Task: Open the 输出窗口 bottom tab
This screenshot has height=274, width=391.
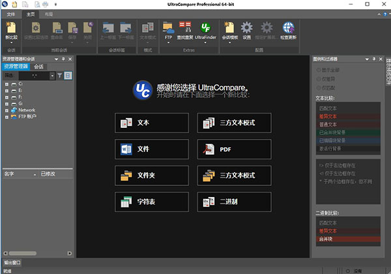Action: [12, 262]
